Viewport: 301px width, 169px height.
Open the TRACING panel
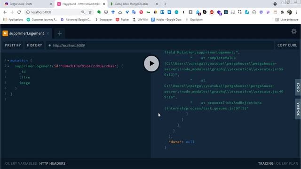tap(266, 163)
